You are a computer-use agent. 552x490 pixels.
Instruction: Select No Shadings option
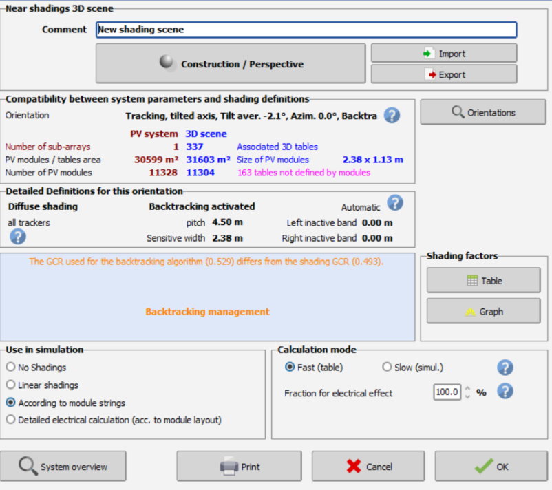click(10, 367)
